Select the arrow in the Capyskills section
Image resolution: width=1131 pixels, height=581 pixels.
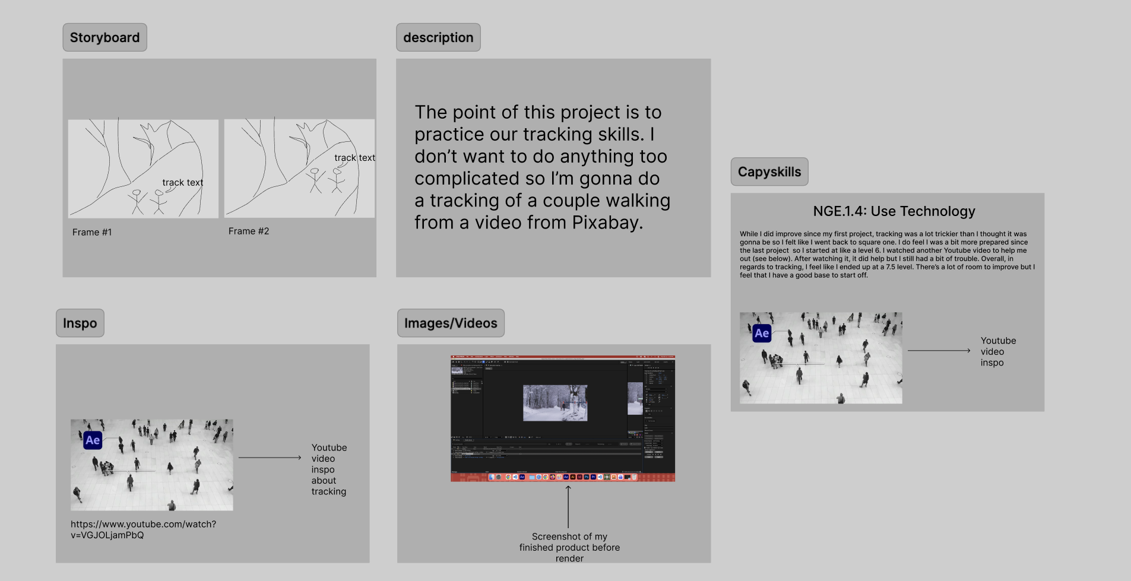click(939, 351)
